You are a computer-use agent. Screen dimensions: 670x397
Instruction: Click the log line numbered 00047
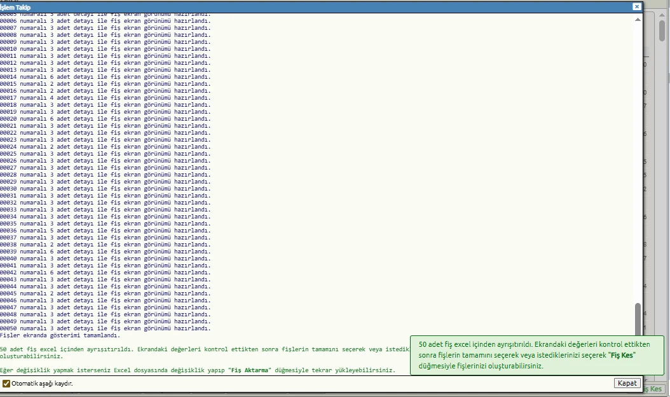point(105,307)
